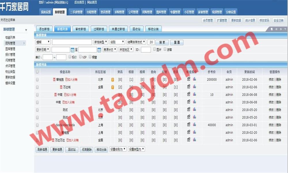Viewport: 288px width, 173px height.
Task: Open the 新楼类型 dropdown
Action: (x=101, y=42)
